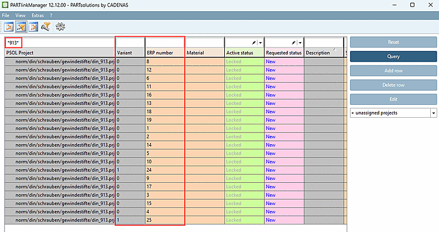Select ERP number cell 12
Viewport: 439px width, 232px height.
tap(165, 70)
